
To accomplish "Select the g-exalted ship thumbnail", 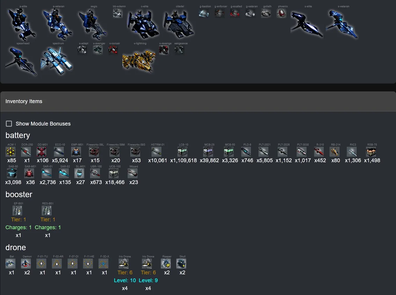I will [235, 13].
